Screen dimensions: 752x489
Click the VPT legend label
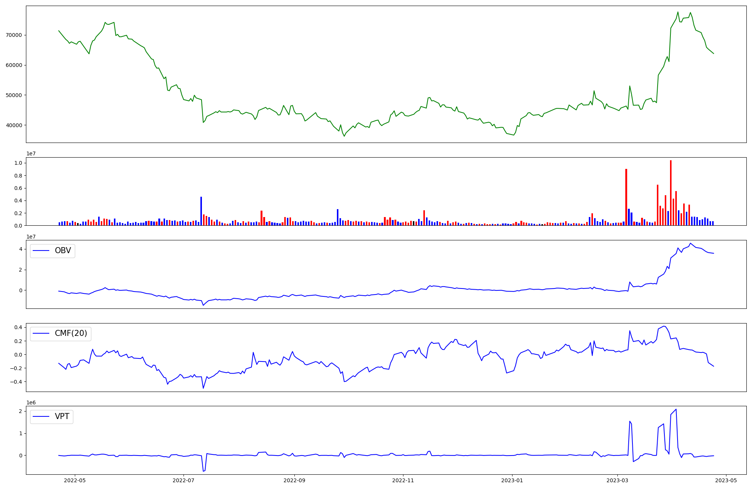click(62, 416)
